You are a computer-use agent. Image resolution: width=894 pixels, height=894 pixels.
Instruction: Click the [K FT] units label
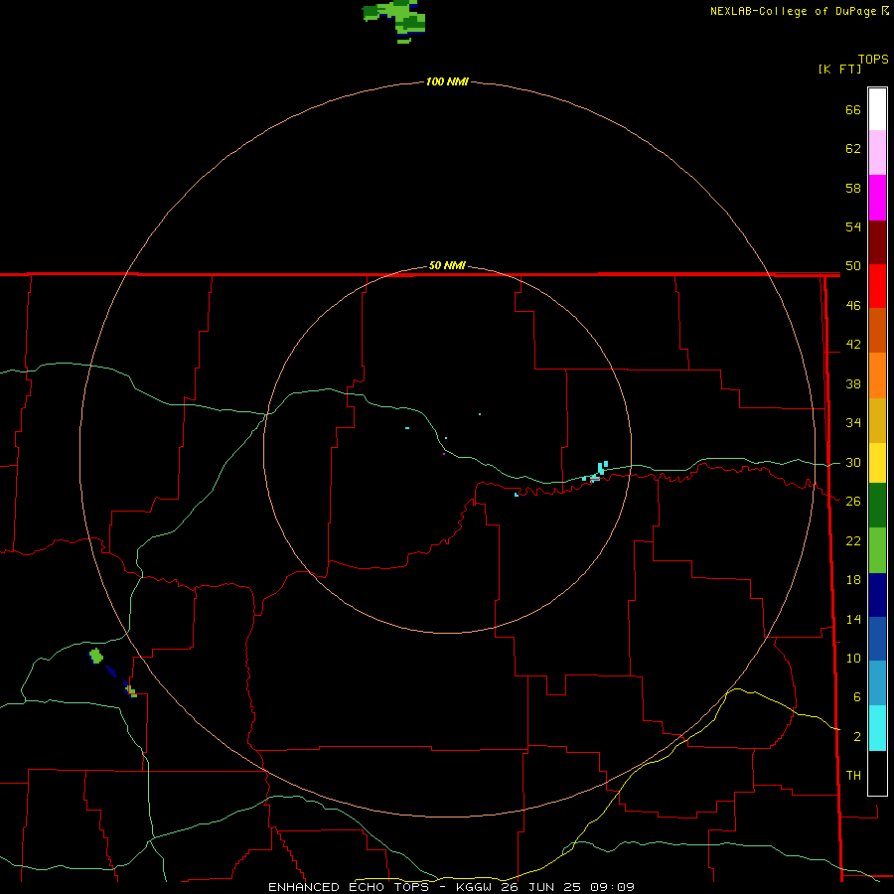(839, 69)
